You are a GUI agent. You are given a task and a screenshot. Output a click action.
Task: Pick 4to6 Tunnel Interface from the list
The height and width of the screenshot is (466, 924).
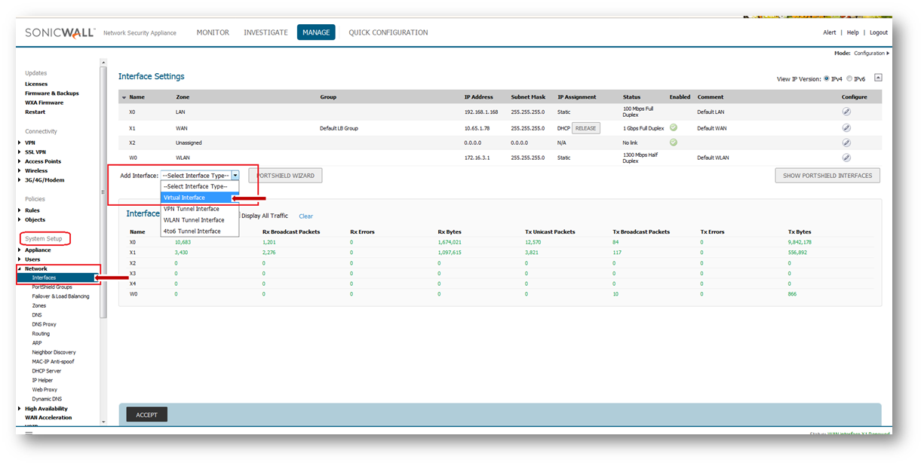(192, 231)
